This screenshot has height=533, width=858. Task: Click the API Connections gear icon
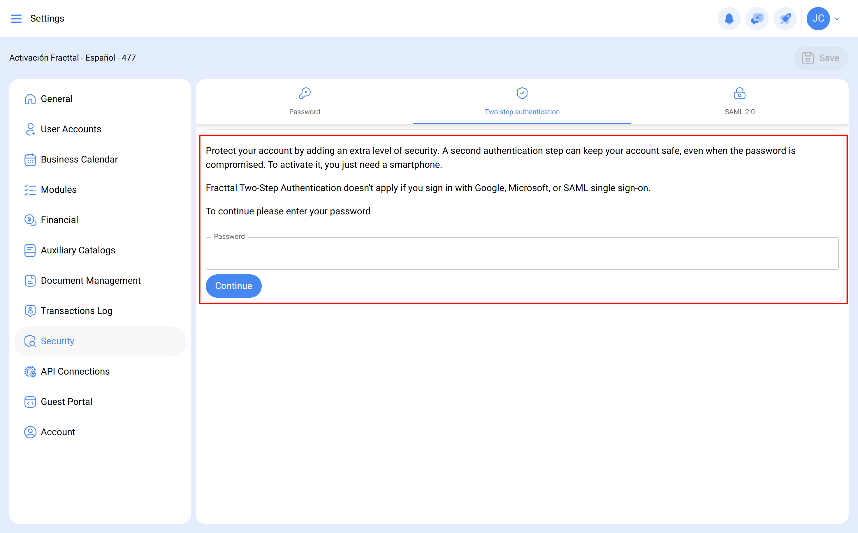(x=30, y=371)
